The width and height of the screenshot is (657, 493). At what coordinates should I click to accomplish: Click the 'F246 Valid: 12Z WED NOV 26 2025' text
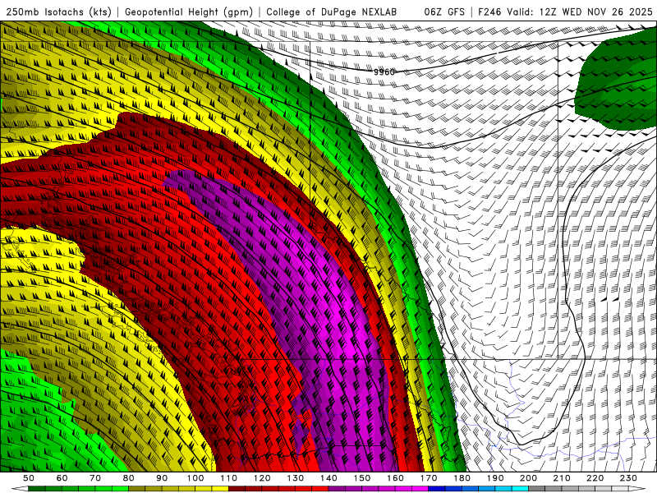coord(565,12)
